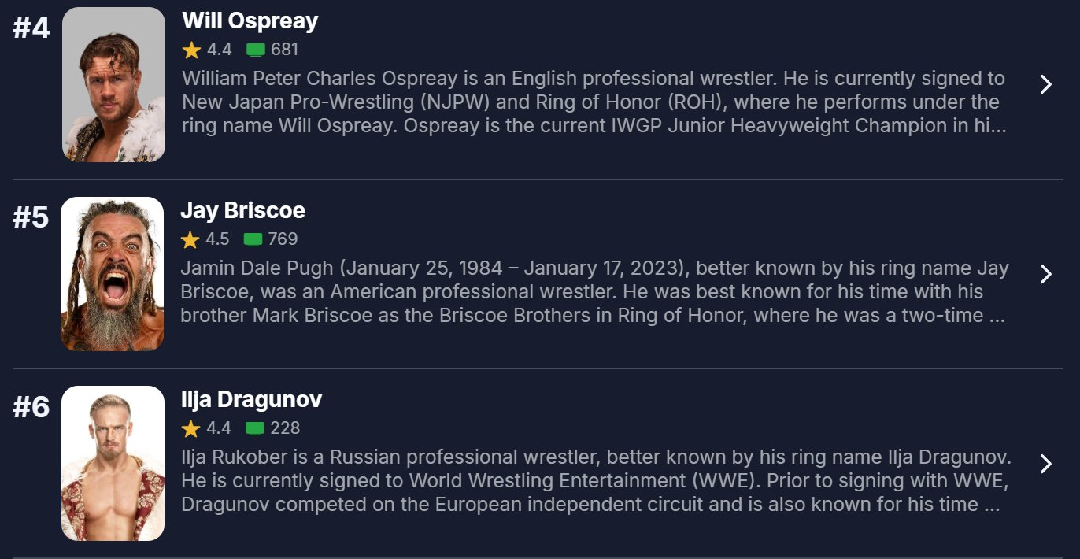Screen dimensions: 1080x559
Task: Open Jay Briscoe details via right chevron
Action: (x=1045, y=274)
